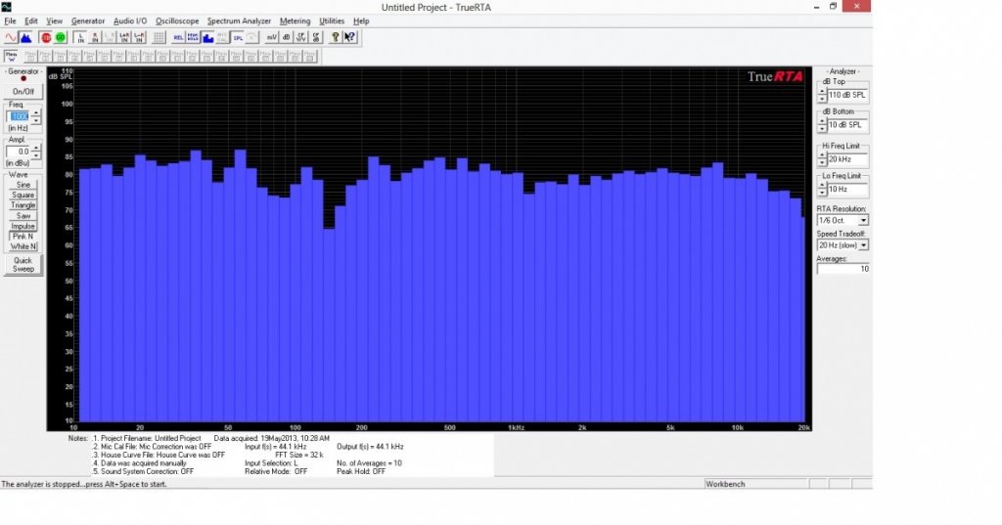Decrease Ampl value with down arrow
Viewport: 1002px width, 525px height.
tap(36, 155)
